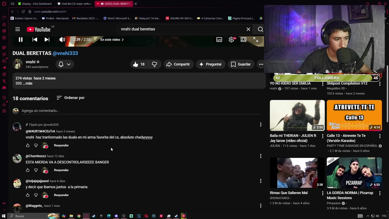Reply to the Chumboxzz comment

coord(61,170)
